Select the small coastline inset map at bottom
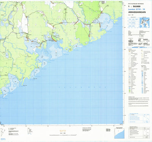Screen dimensions: 152x142 pyautogui.click(x=119, y=134)
